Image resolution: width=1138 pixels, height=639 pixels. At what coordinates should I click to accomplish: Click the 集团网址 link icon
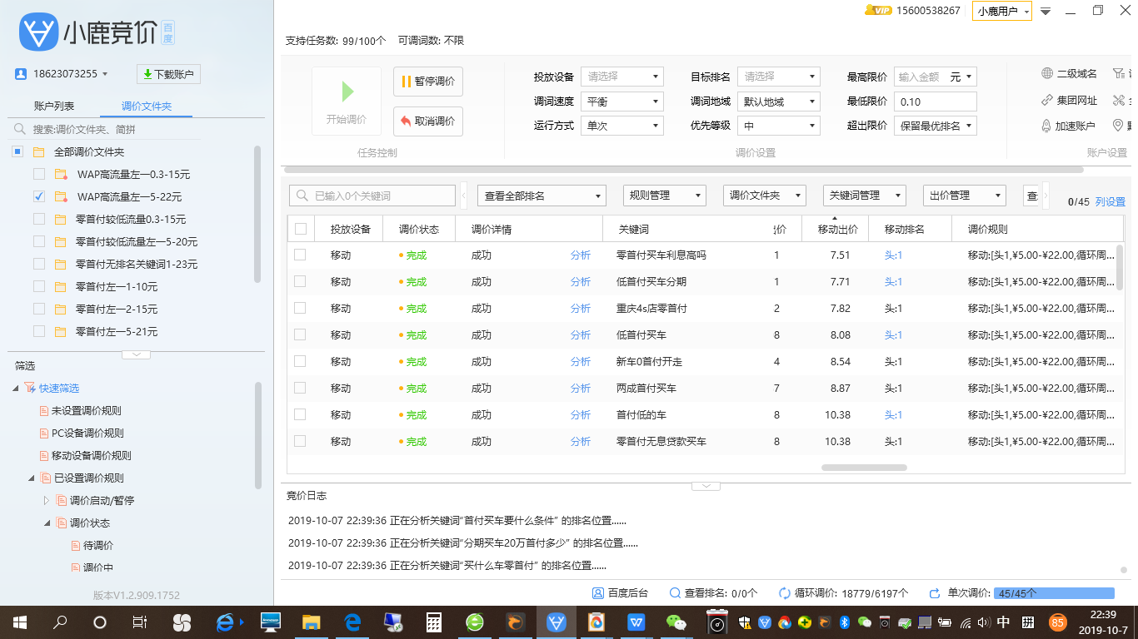click(x=1046, y=101)
